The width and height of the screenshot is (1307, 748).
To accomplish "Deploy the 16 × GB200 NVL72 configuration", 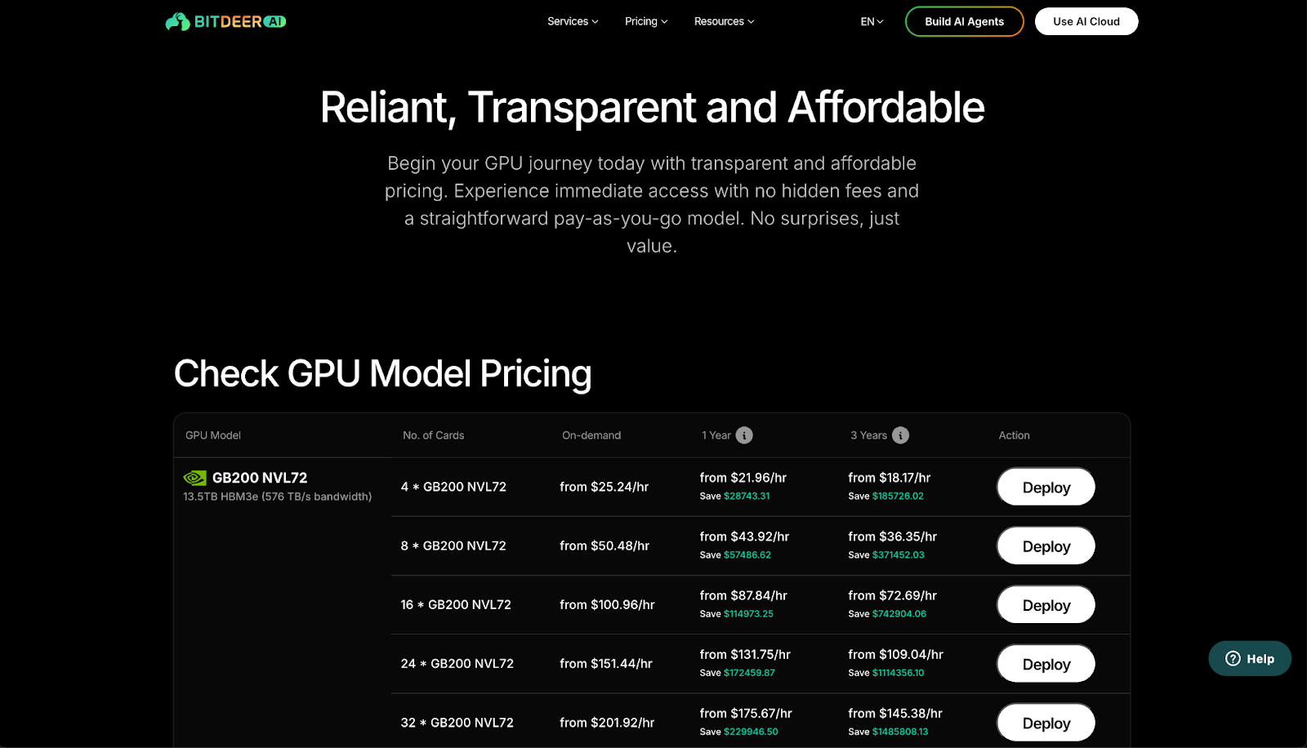I will point(1045,604).
